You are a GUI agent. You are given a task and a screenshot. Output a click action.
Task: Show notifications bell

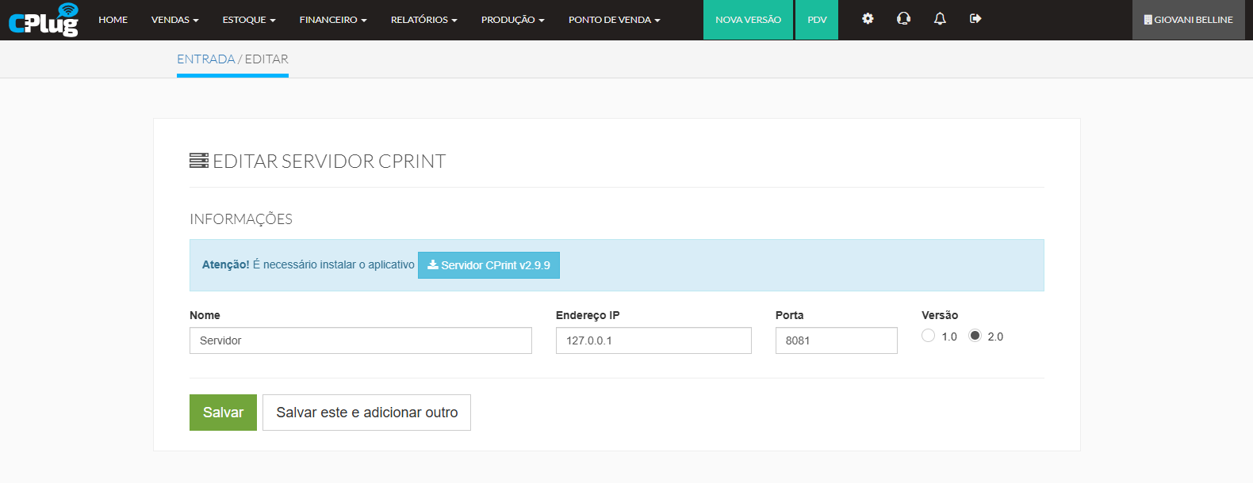point(940,19)
